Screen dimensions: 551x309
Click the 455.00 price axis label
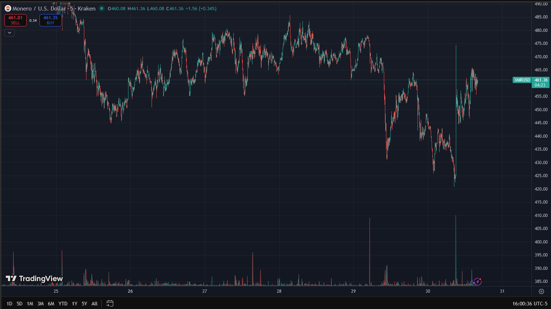(541, 96)
